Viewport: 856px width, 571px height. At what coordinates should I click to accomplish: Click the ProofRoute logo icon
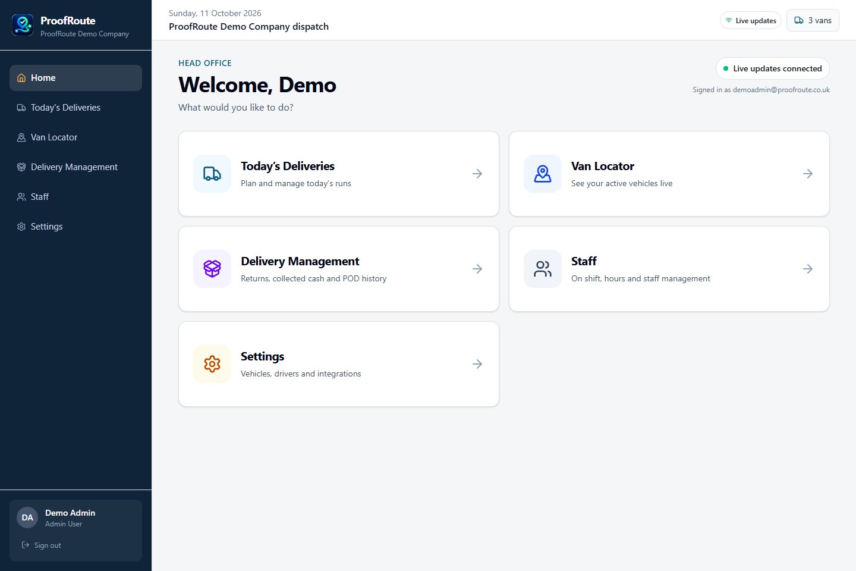click(x=23, y=25)
